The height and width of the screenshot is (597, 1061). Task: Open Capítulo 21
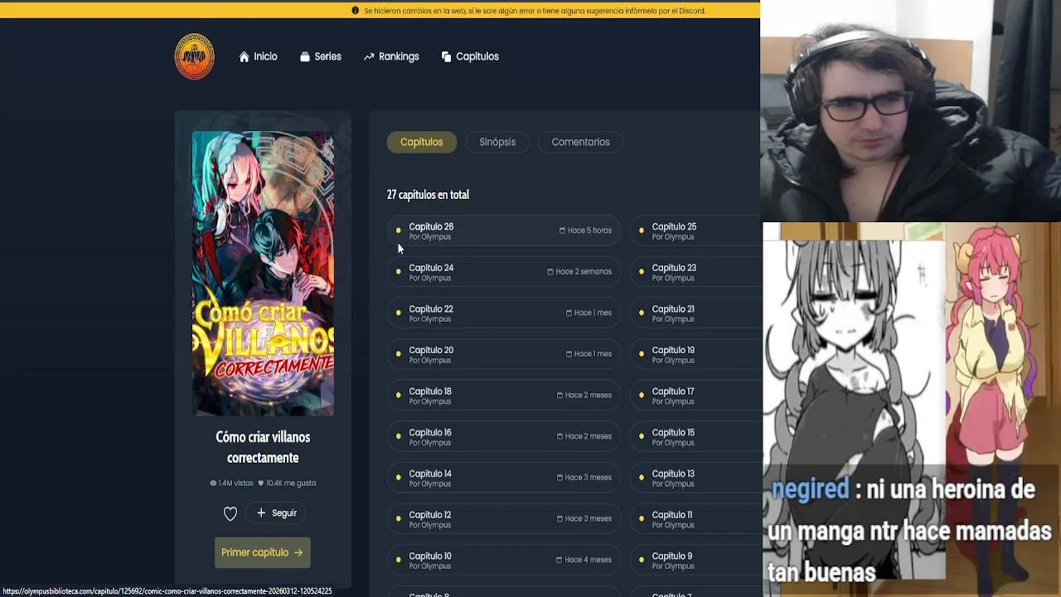pos(696,313)
